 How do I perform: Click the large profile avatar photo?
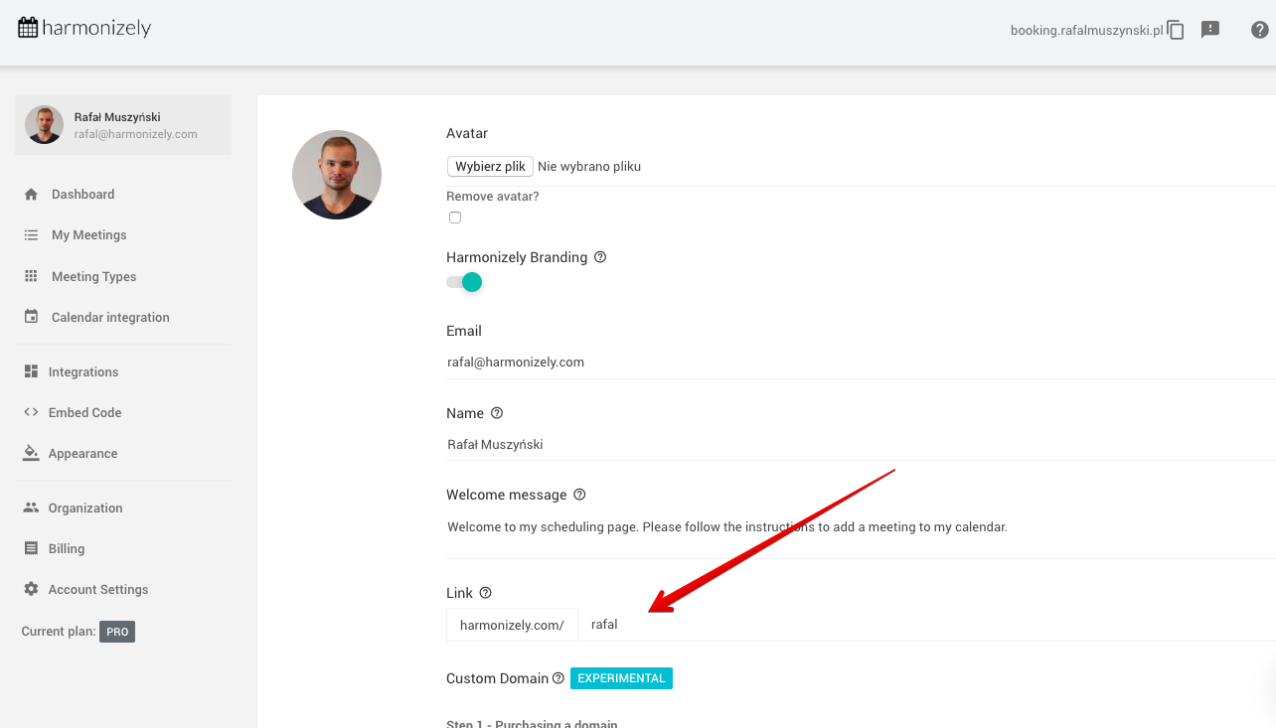point(337,175)
